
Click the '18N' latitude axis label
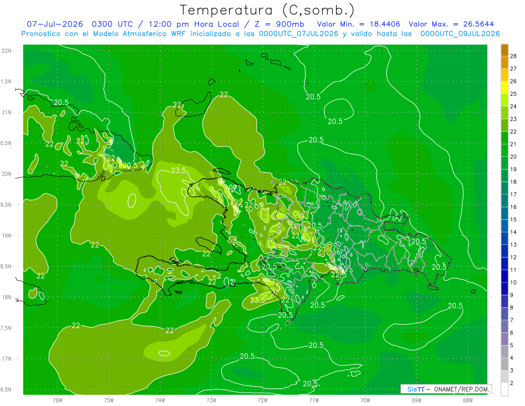tap(7, 297)
